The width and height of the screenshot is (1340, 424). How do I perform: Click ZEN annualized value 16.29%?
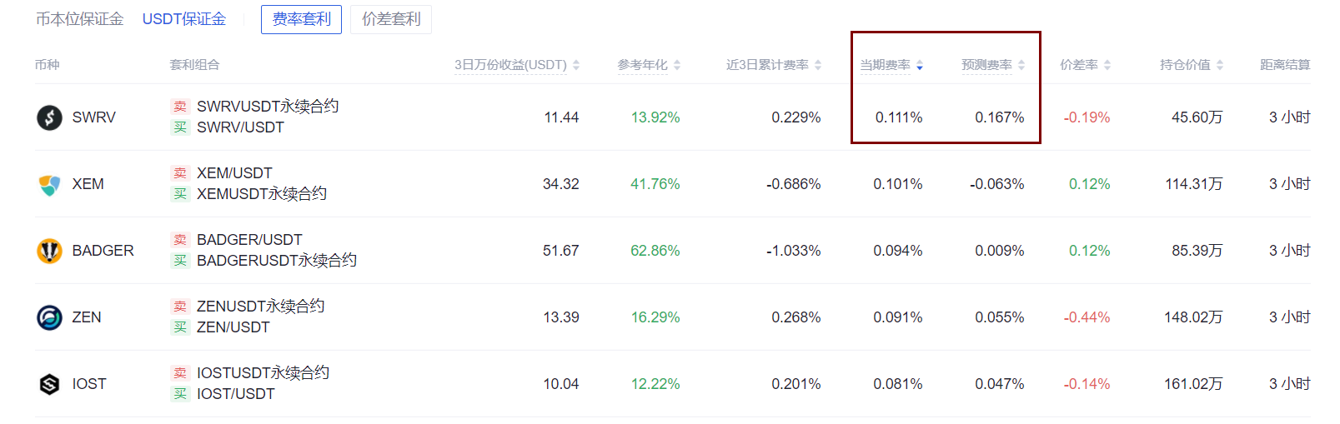pos(655,317)
